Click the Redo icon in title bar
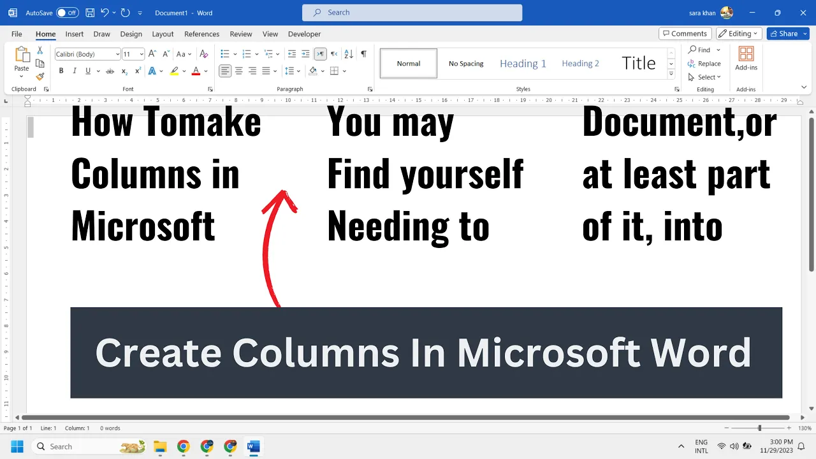Viewport: 816px width, 459px height. click(x=125, y=13)
